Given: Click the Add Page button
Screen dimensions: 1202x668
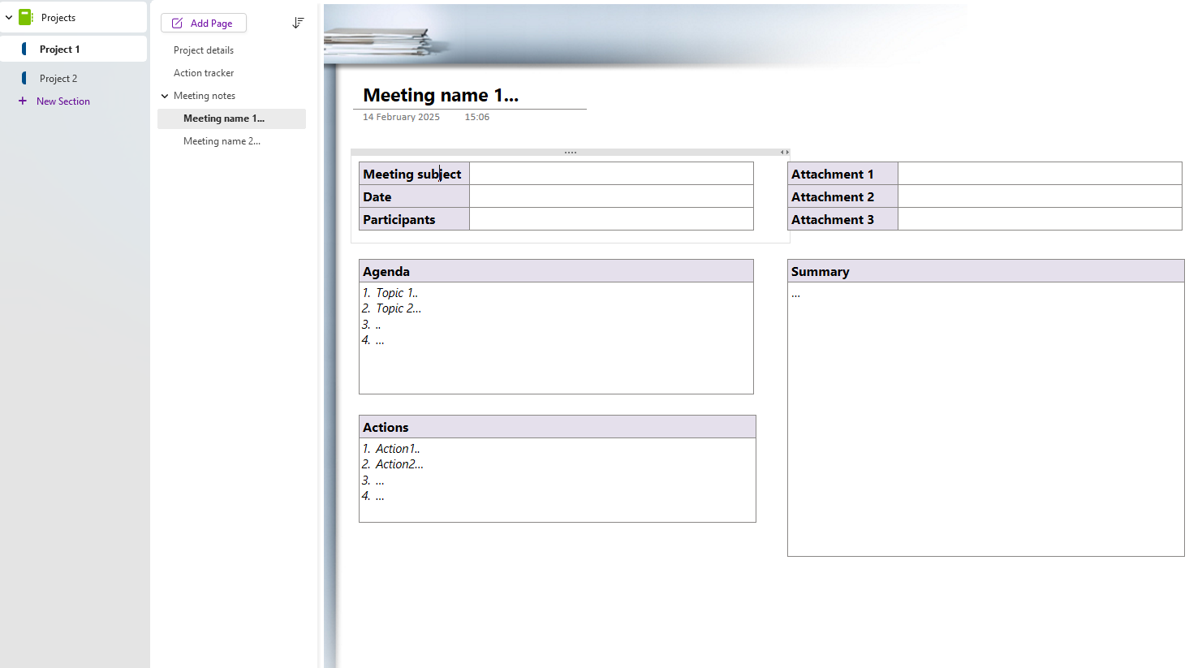Looking at the screenshot, I should [x=203, y=24].
